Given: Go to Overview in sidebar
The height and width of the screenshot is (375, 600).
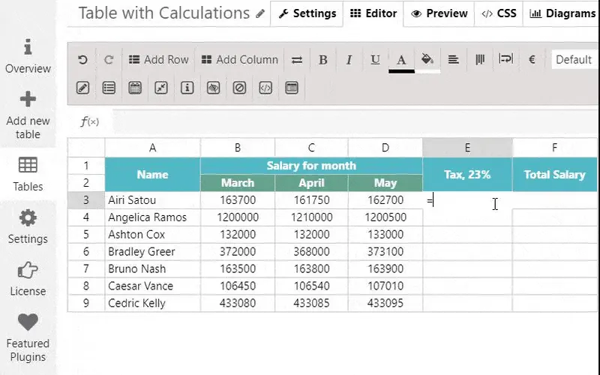Looking at the screenshot, I should pos(28,57).
